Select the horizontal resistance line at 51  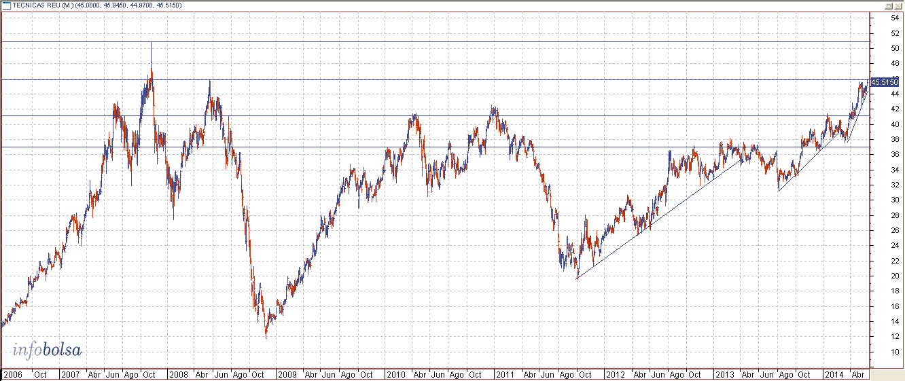coord(435,42)
